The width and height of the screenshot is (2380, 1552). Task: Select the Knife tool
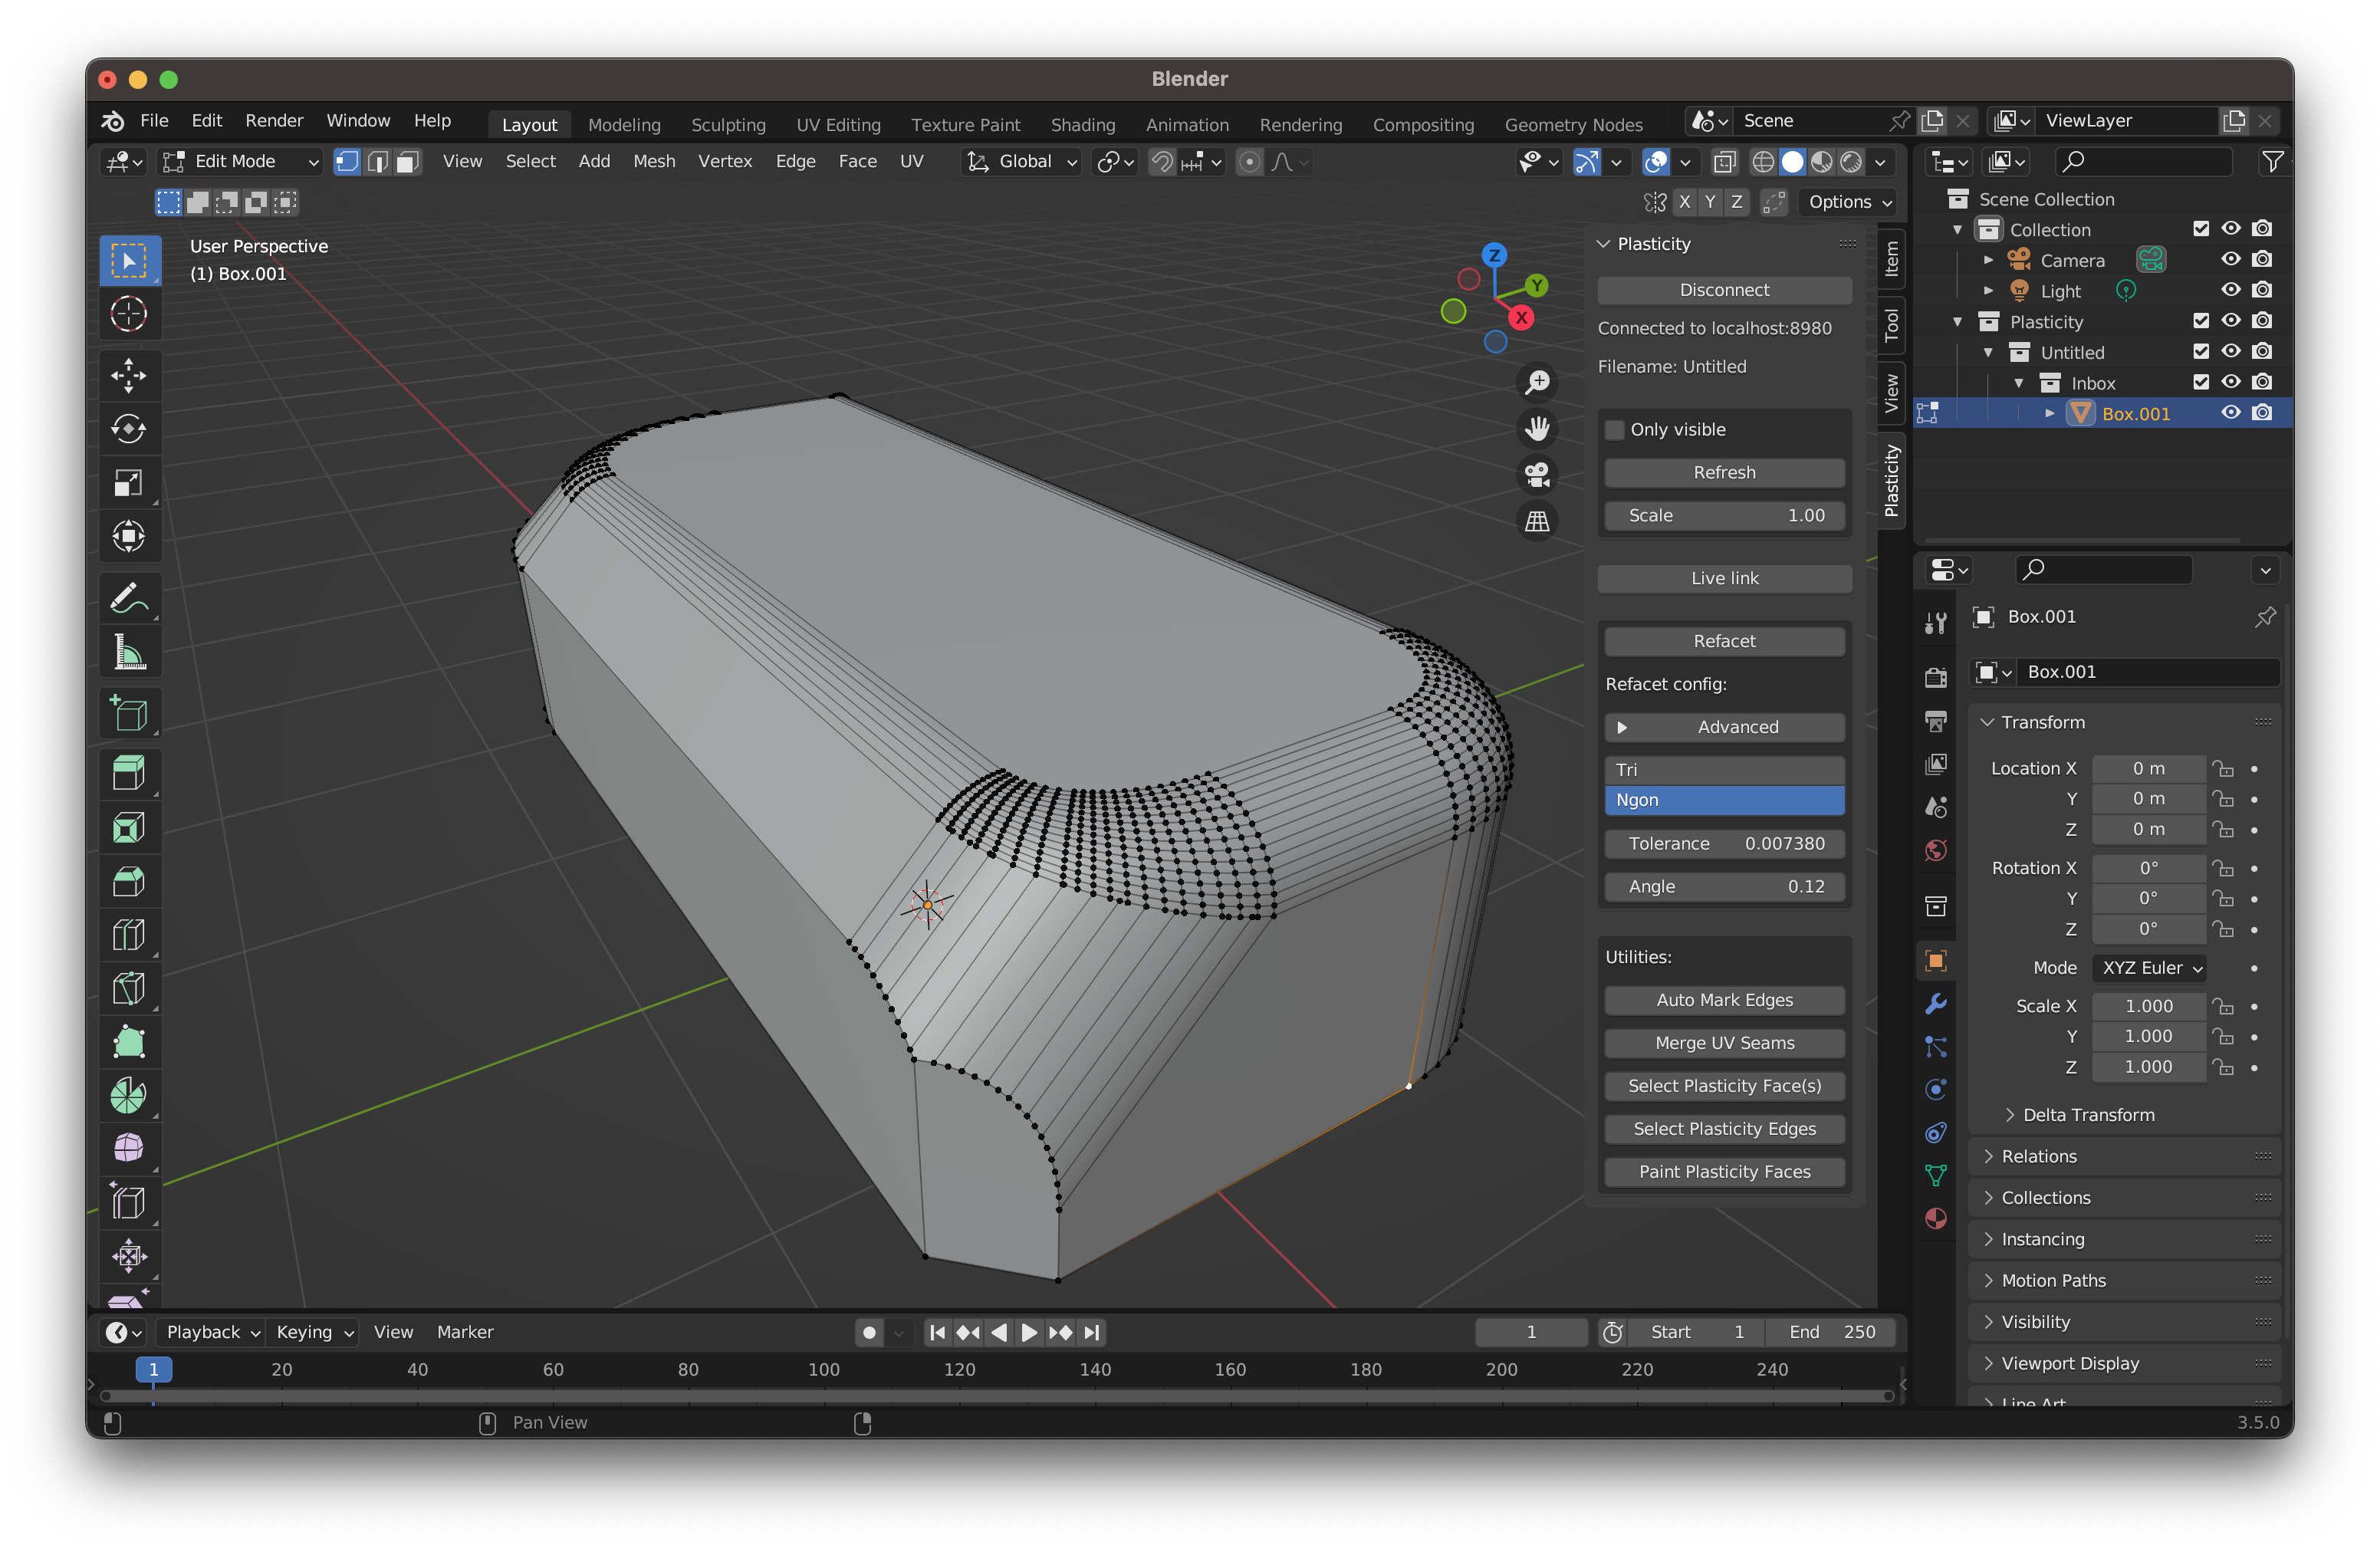point(129,988)
